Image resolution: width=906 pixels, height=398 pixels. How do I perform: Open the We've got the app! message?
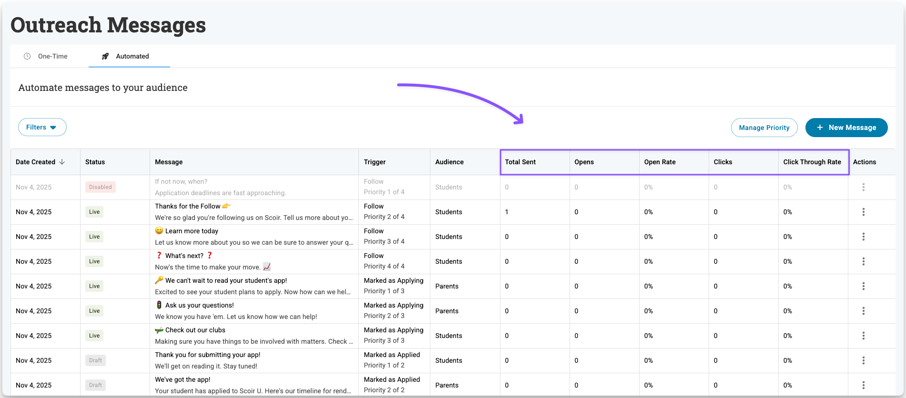tap(183, 379)
